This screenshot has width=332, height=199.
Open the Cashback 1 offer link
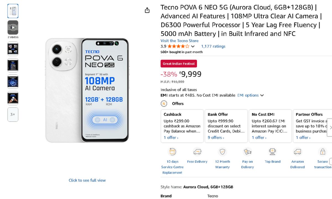click(171, 138)
